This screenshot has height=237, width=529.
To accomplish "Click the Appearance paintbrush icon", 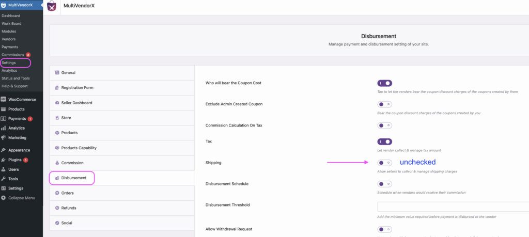I will click(4, 150).
